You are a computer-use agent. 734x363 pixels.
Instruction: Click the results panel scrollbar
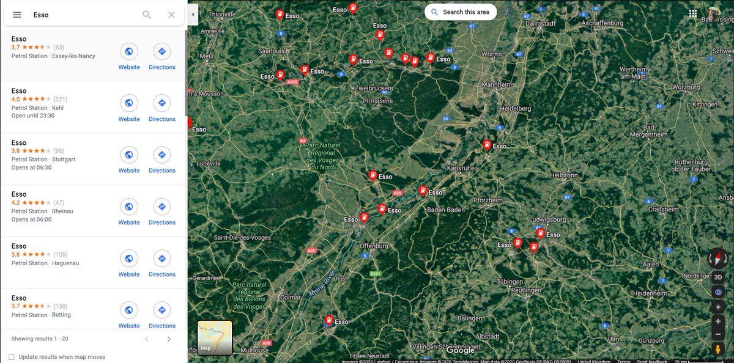(x=186, y=73)
